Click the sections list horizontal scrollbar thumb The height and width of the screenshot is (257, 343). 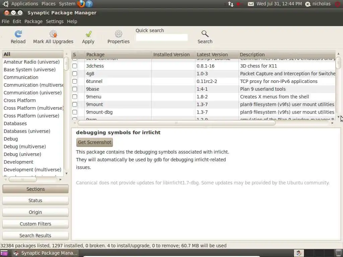(x=22, y=179)
